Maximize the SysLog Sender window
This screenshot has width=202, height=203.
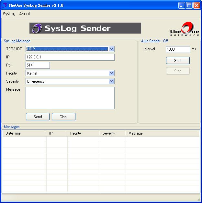[x=189, y=5]
